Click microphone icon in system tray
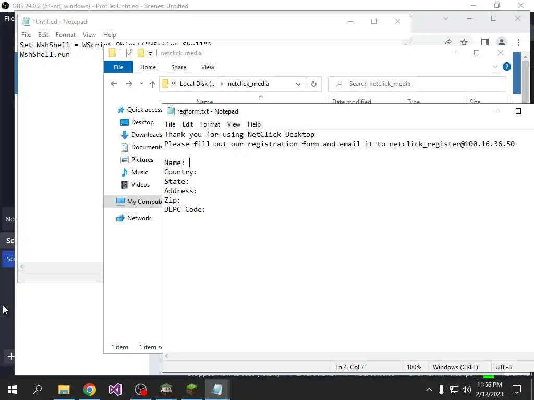 click(441, 390)
